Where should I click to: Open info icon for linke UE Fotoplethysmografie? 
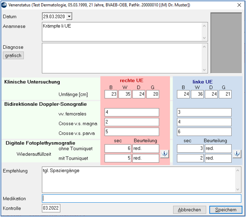click(237, 154)
